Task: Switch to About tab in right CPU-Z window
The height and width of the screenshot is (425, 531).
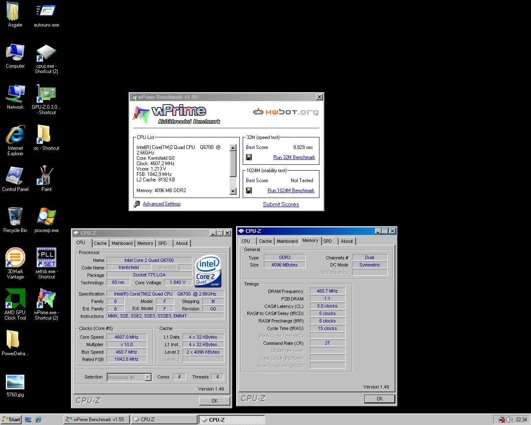Action: [347, 241]
